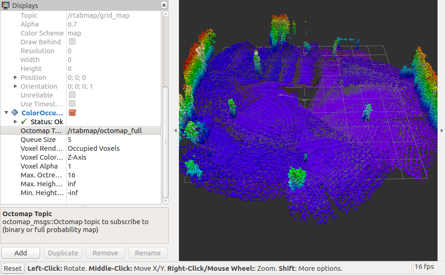The image size is (445, 275).
Task: Collapse the ColorOccupancyGrid tree item
Action: (7, 113)
